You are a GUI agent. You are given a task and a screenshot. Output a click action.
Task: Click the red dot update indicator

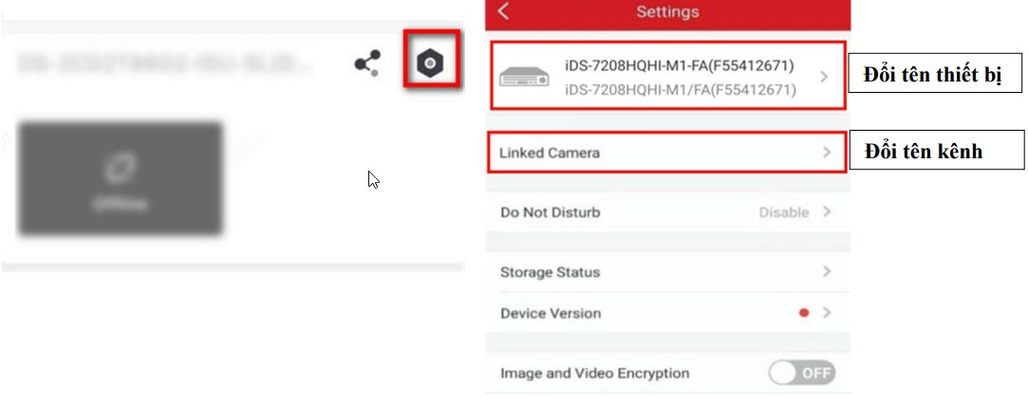coord(804,313)
